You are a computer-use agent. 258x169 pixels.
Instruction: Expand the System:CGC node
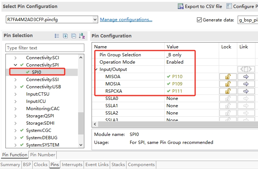pyautogui.click(x=16, y=130)
